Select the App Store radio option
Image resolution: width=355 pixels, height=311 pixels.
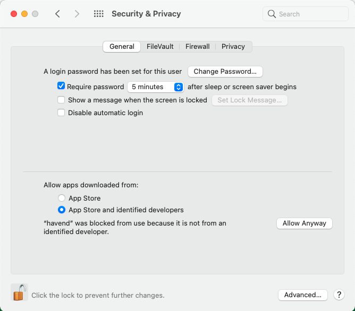(x=62, y=198)
